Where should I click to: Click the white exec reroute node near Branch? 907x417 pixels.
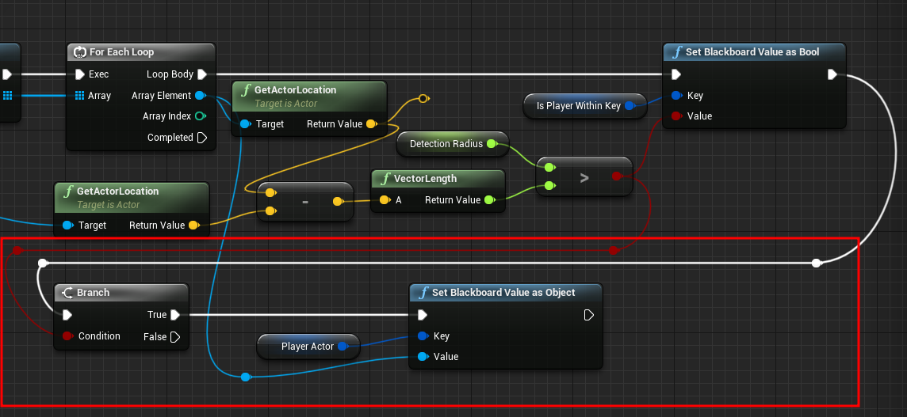[x=42, y=263]
